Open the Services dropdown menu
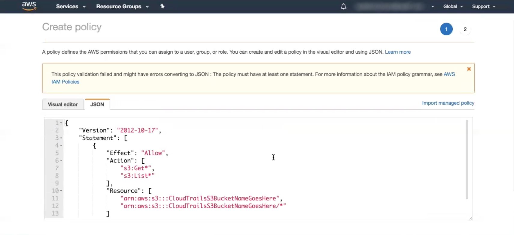Image resolution: width=514 pixels, height=235 pixels. [71, 7]
